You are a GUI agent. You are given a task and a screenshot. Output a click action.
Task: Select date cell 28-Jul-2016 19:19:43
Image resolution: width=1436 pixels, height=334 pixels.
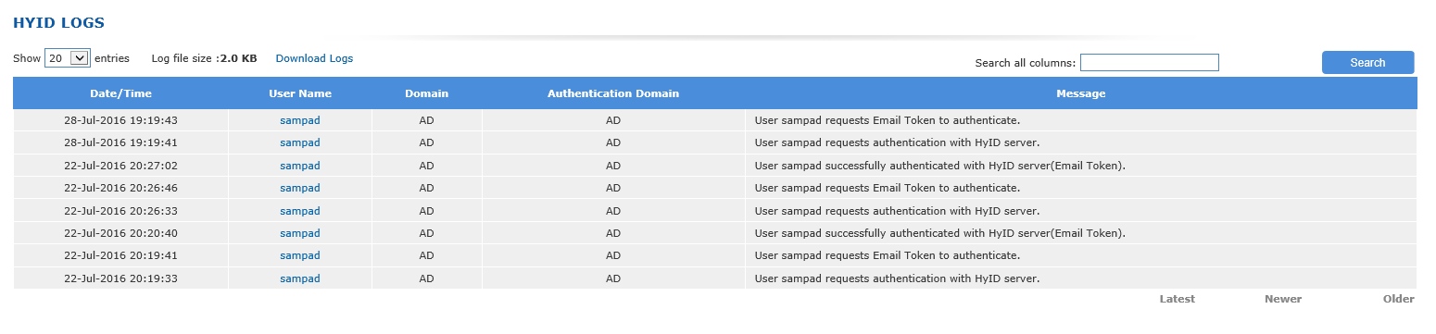tap(120, 120)
